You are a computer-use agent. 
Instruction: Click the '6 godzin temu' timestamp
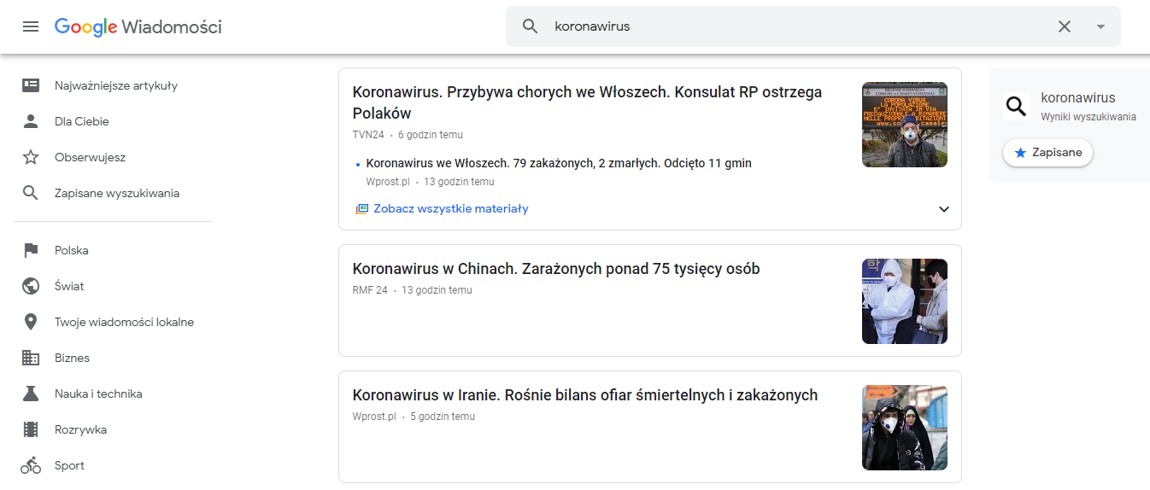(x=431, y=135)
